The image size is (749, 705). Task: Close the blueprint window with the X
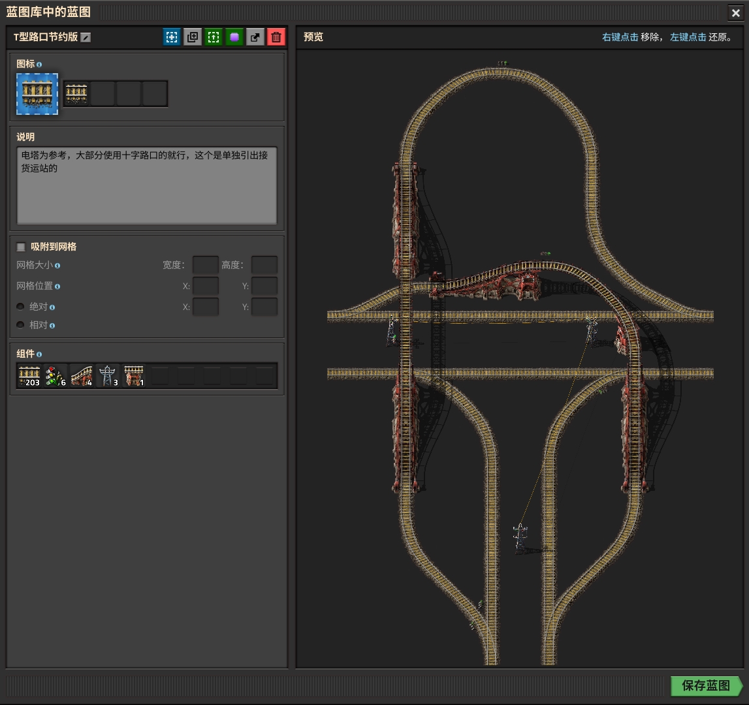(736, 13)
